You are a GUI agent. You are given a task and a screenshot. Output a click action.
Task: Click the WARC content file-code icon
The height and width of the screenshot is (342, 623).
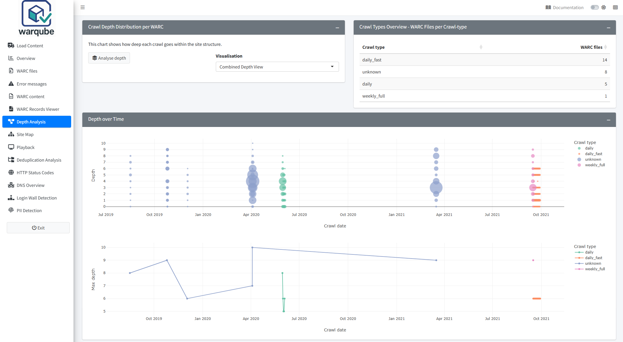click(x=11, y=96)
